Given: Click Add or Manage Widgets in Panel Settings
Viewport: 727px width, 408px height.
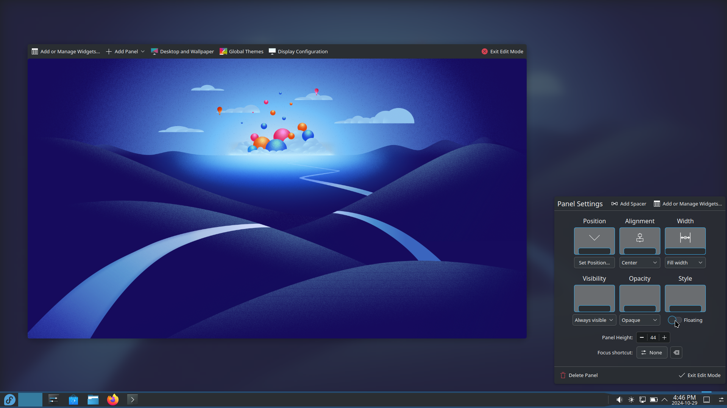Looking at the screenshot, I should click(x=688, y=204).
